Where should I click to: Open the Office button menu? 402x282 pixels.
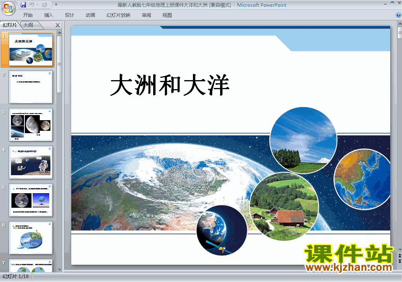8,8
